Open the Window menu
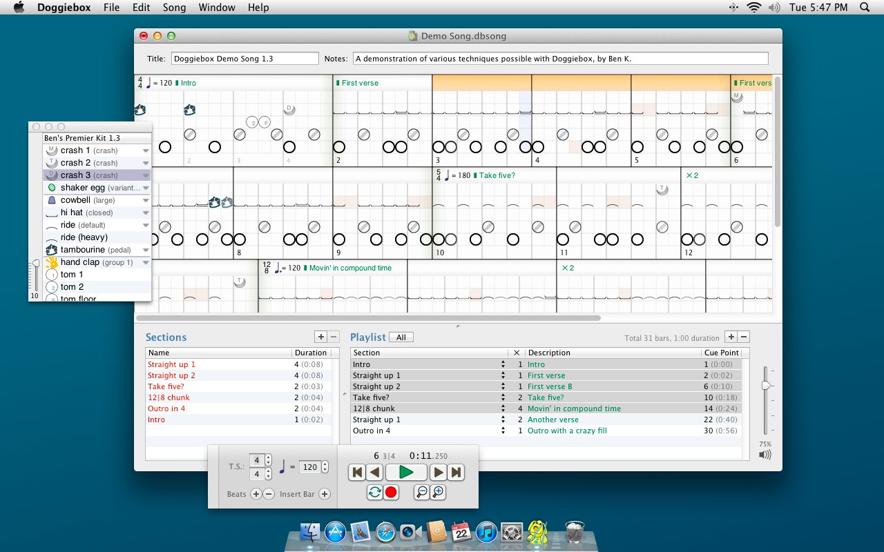The image size is (884, 552). [x=216, y=8]
